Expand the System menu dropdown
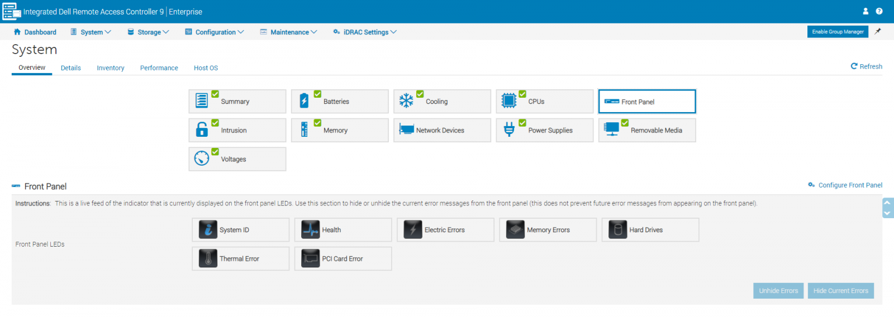This screenshot has height=317, width=894. 91,32
